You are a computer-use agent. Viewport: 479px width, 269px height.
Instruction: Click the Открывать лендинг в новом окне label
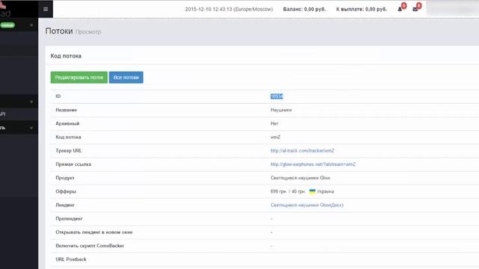click(x=94, y=232)
